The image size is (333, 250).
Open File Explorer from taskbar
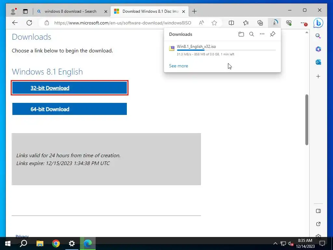(x=40, y=243)
